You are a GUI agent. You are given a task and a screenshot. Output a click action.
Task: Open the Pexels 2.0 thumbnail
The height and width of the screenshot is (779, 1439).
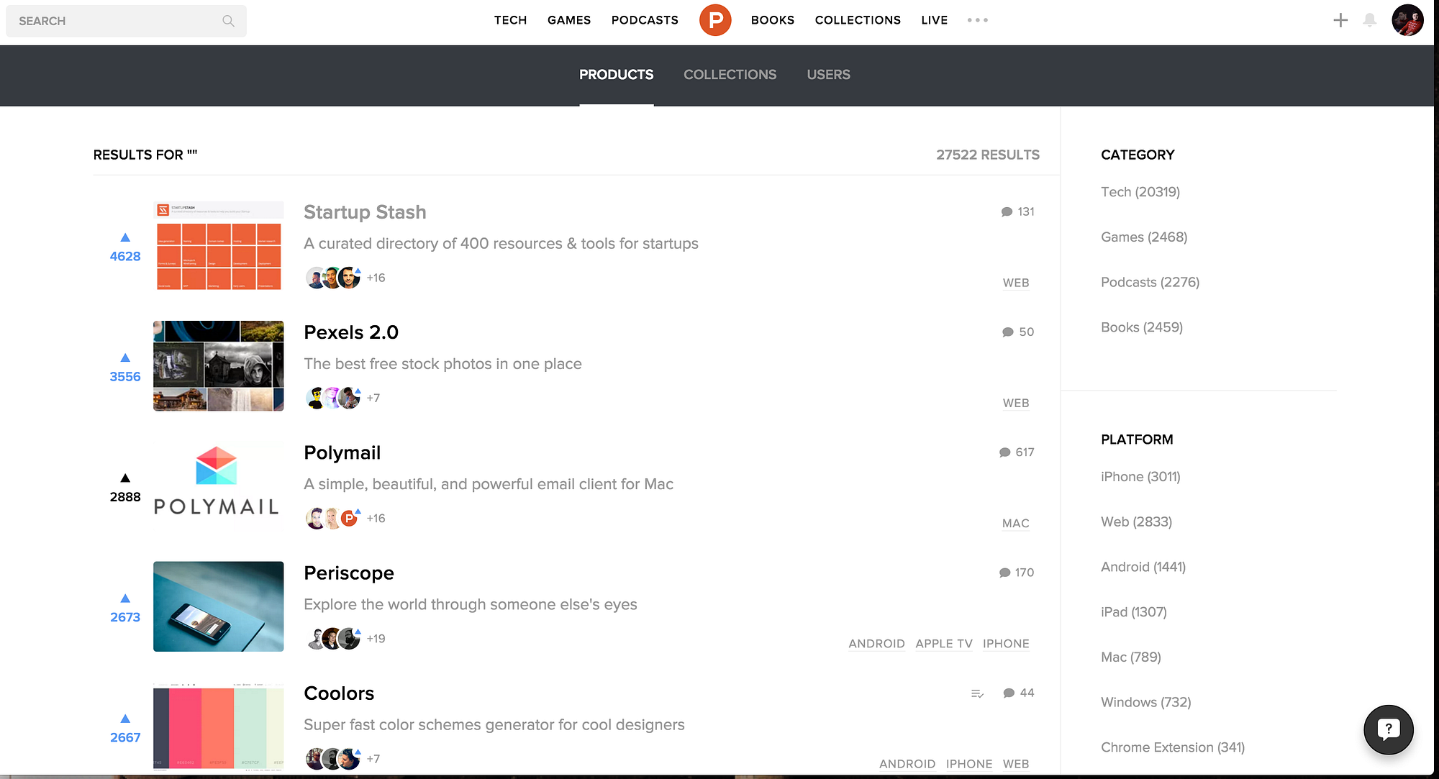point(218,366)
